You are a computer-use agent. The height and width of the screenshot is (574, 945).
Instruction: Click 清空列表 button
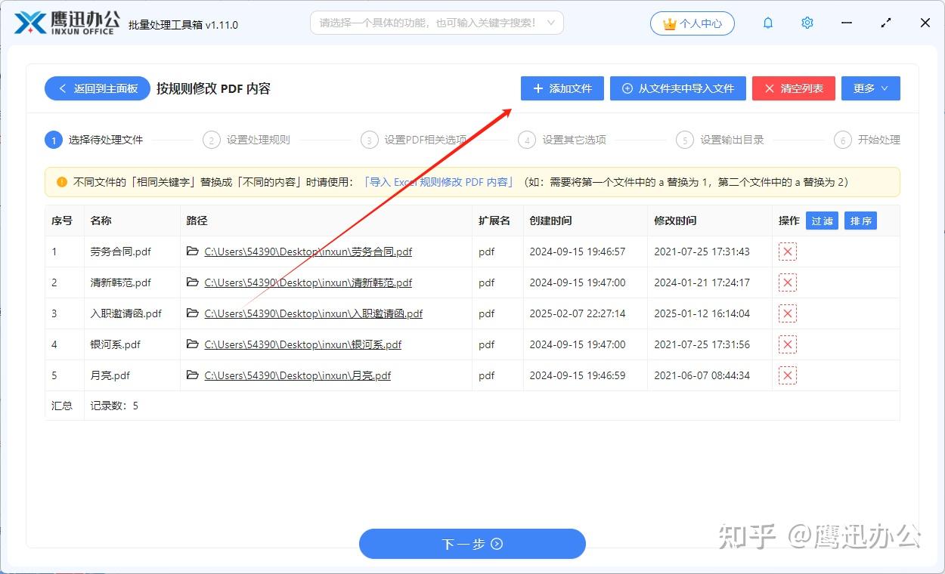point(793,88)
